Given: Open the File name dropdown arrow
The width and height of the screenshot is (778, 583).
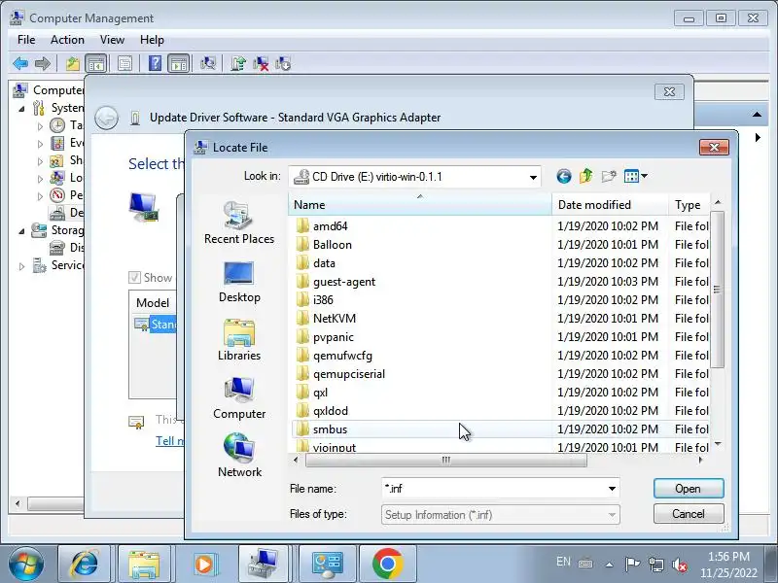Looking at the screenshot, I should (612, 489).
